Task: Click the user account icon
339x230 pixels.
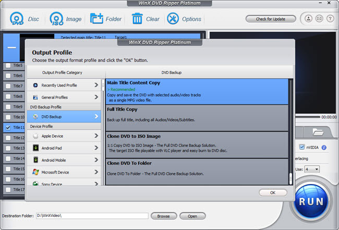Action: coord(309,19)
